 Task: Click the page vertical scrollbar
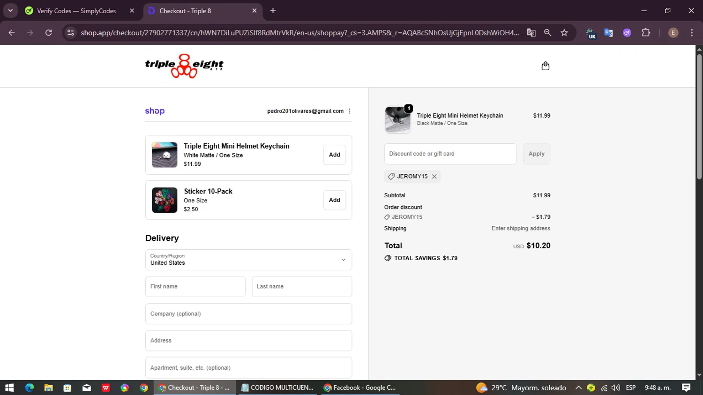point(699,117)
